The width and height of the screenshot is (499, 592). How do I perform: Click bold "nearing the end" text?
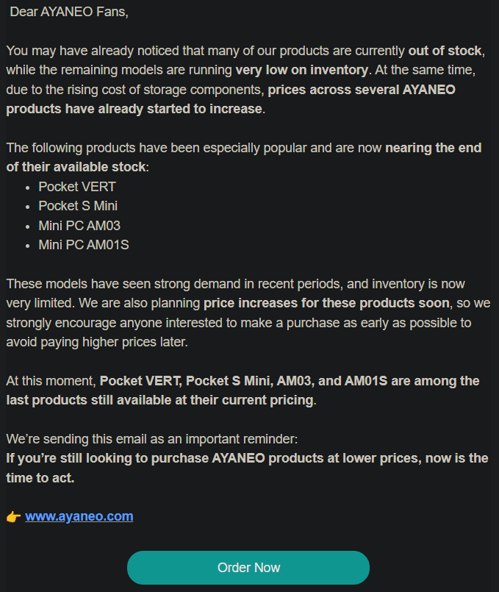click(x=433, y=148)
